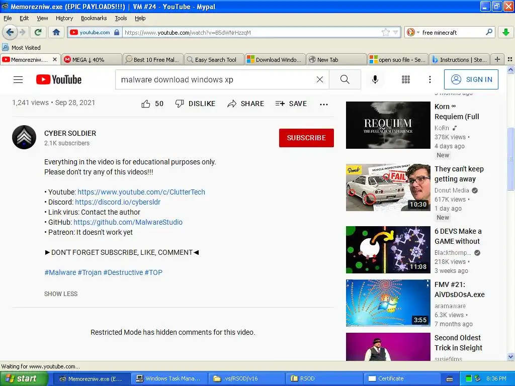The image size is (515, 386).
Task: Open the Windows start button
Action: (x=24, y=378)
